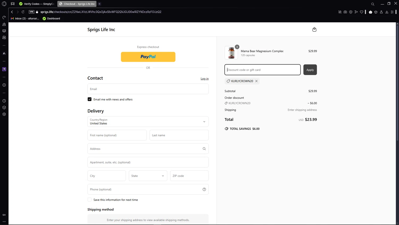This screenshot has height=225, width=399.
Task: Click address search magnifier icon
Action: 204,149
